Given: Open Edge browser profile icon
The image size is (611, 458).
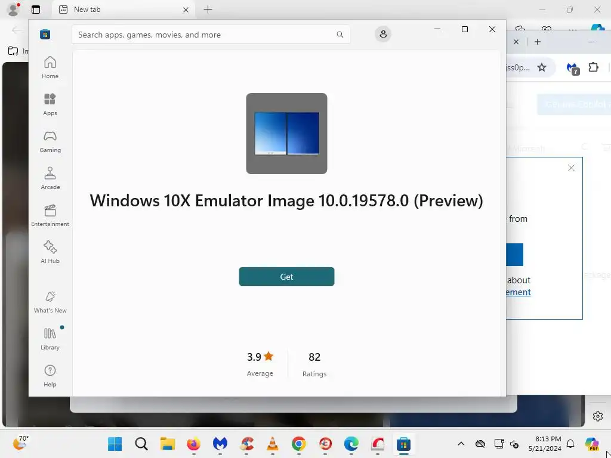Looking at the screenshot, I should pos(14,10).
